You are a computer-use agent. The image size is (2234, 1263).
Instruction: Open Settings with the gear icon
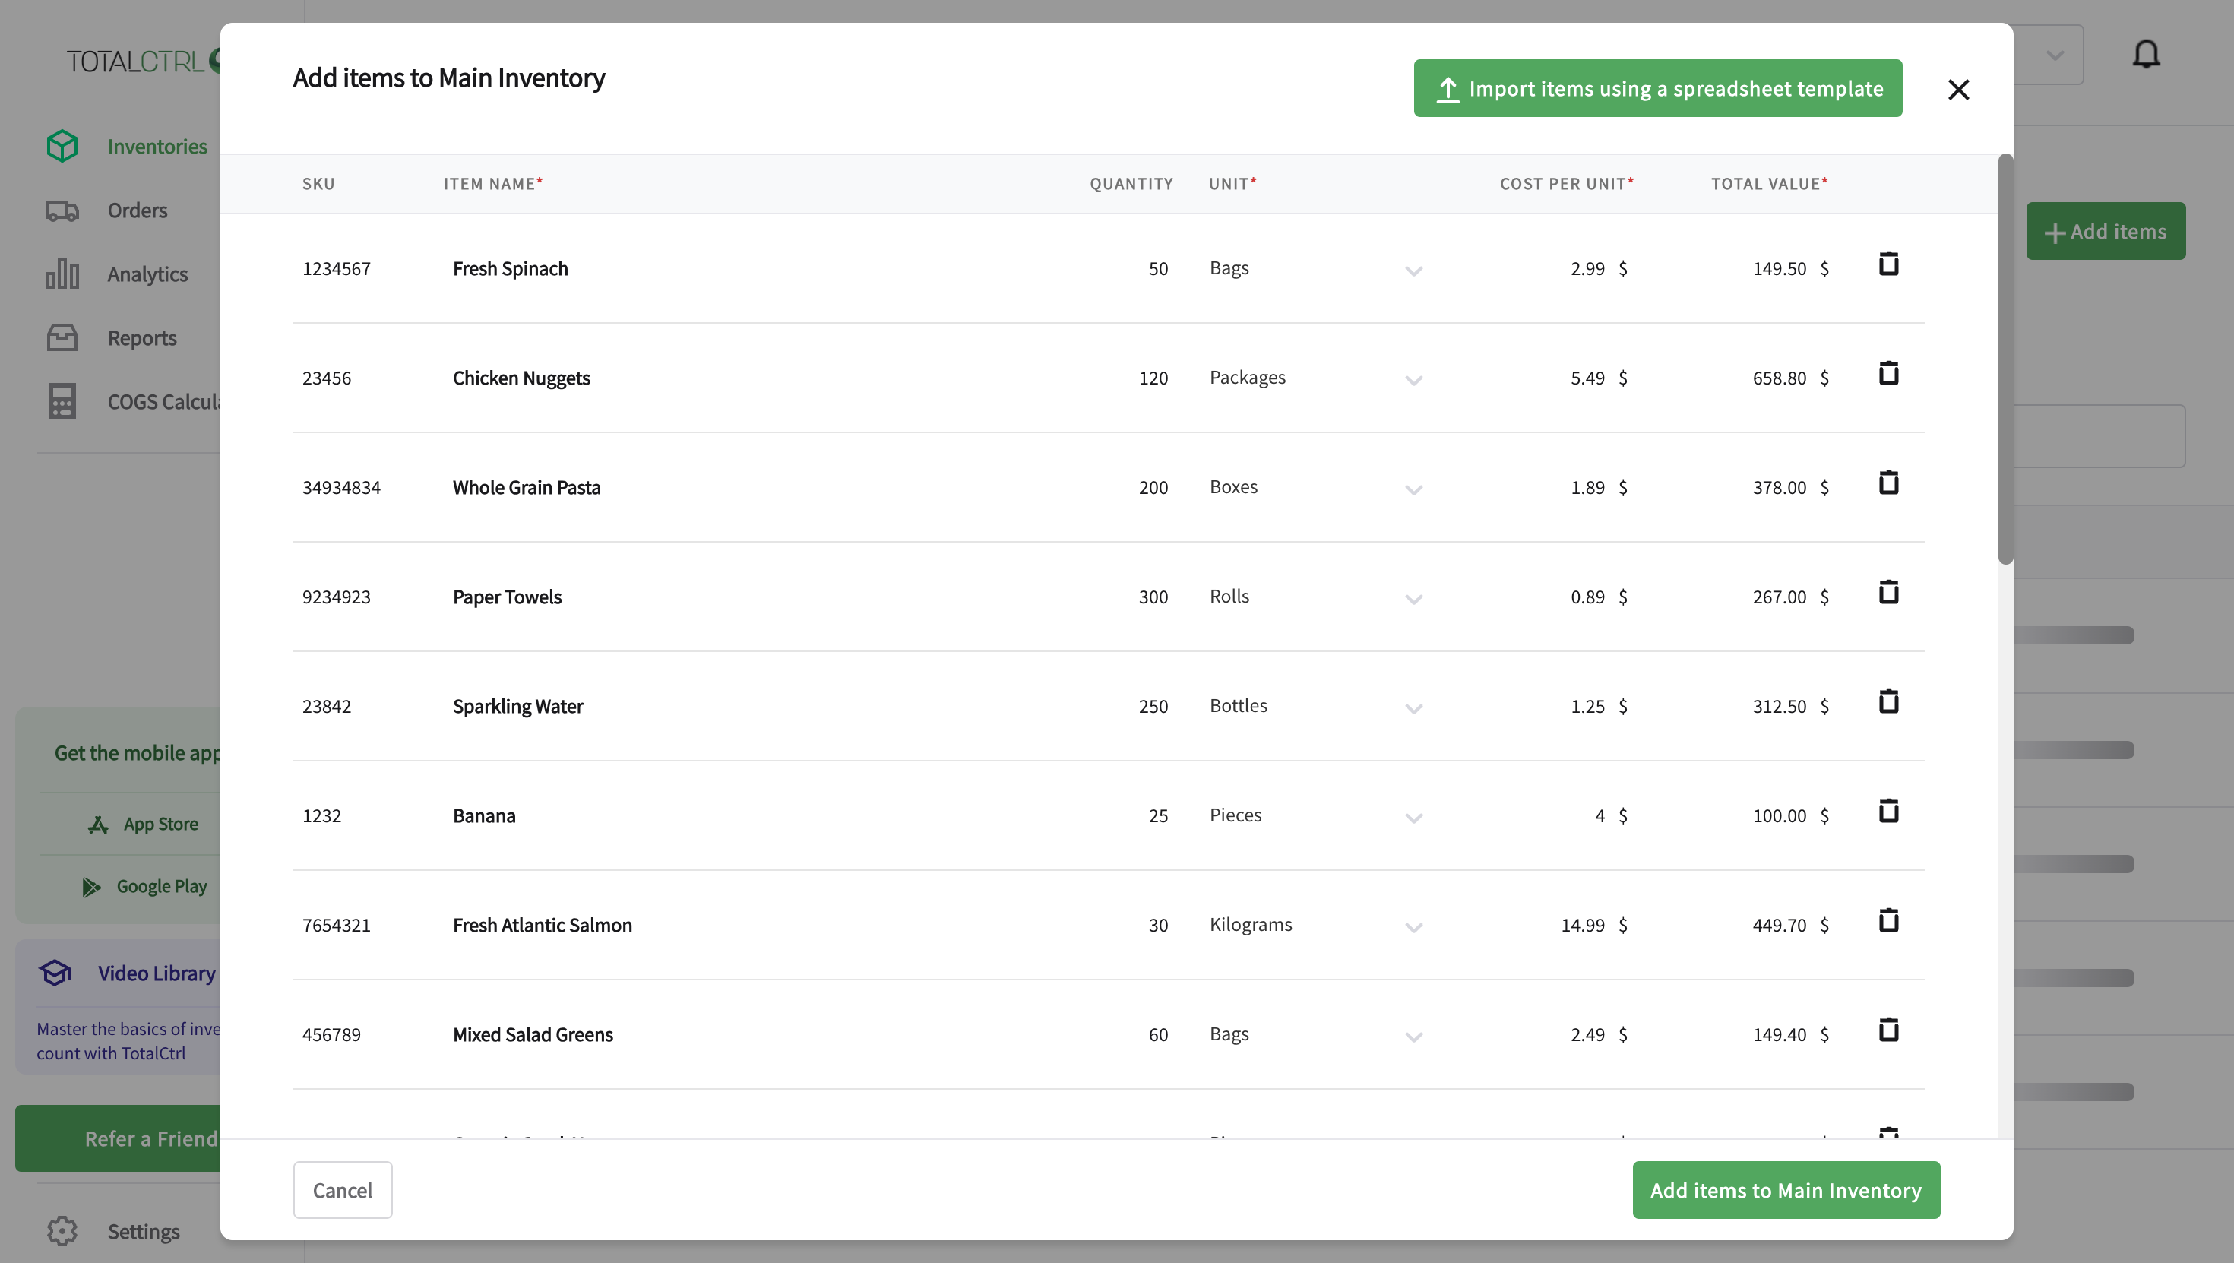coord(62,1231)
